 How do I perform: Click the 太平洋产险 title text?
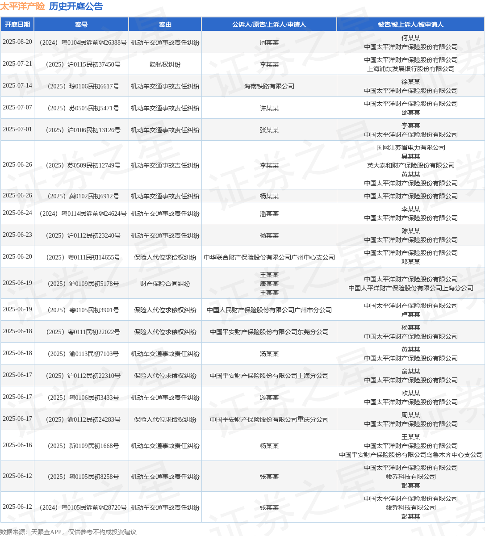coord(22,6)
